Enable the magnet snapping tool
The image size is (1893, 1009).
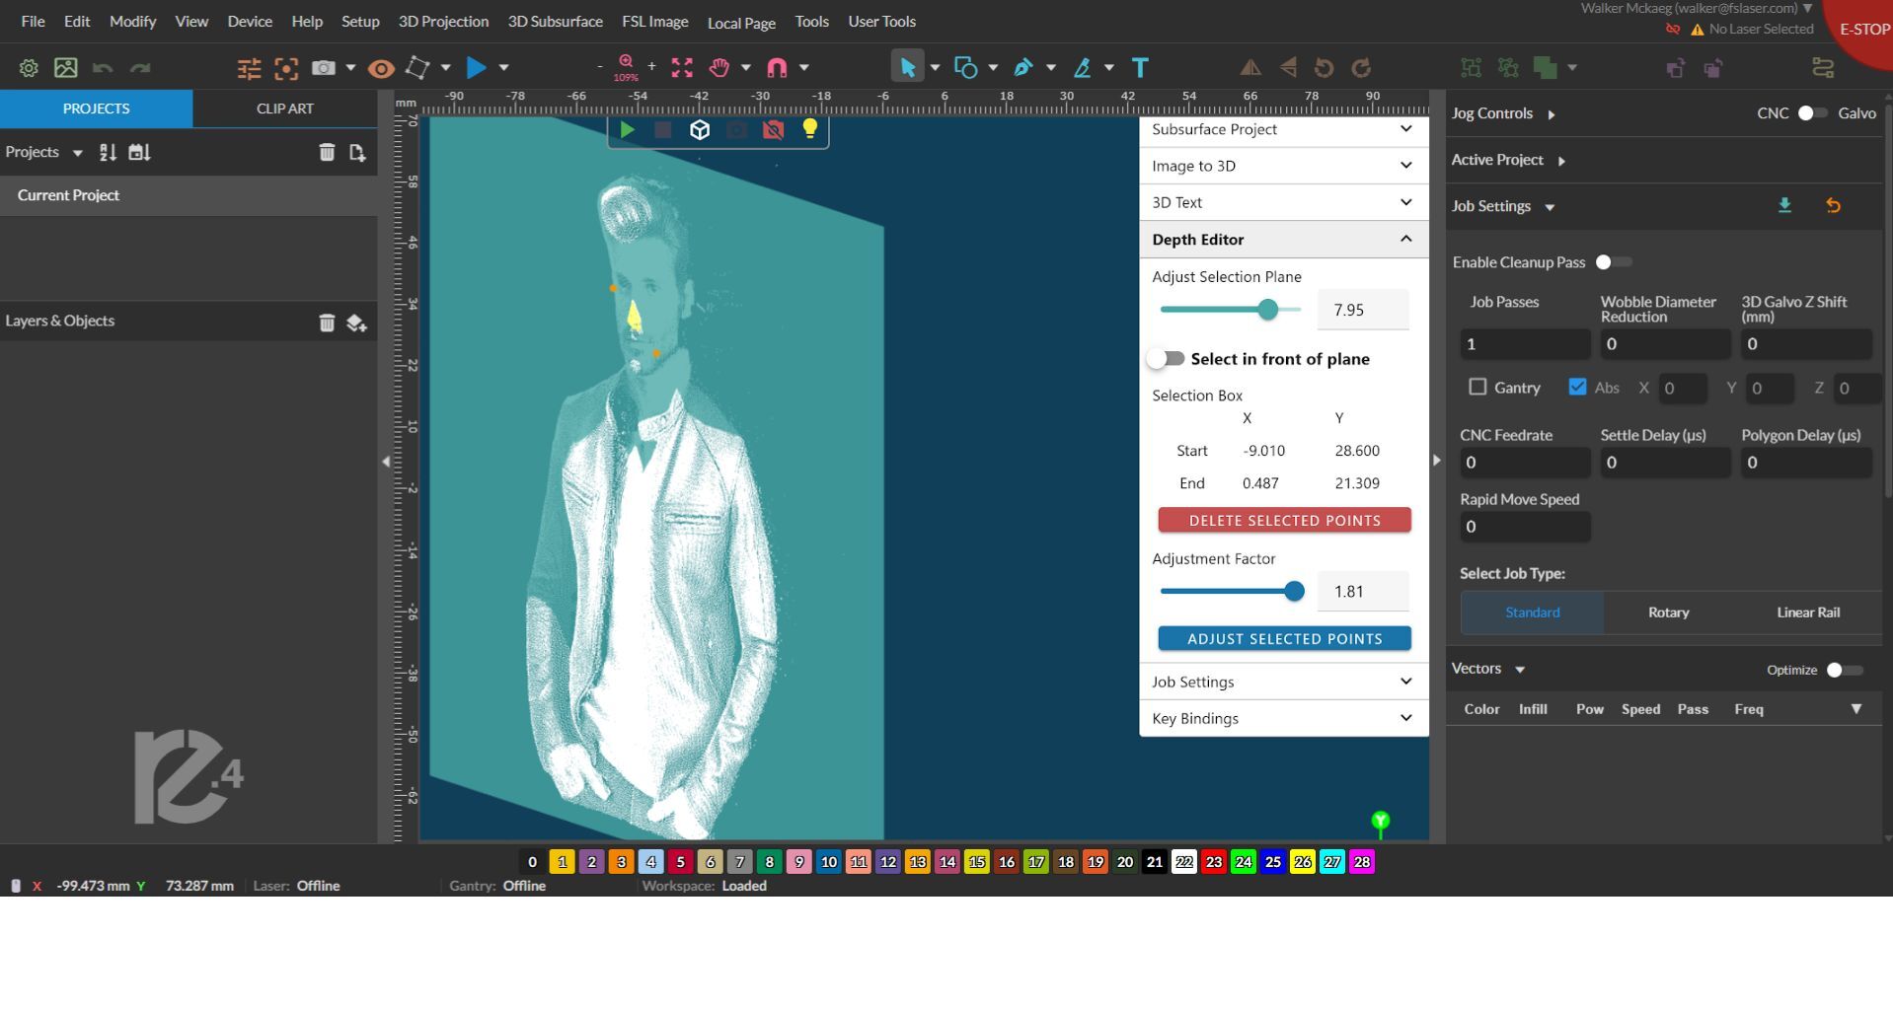pyautogui.click(x=777, y=67)
